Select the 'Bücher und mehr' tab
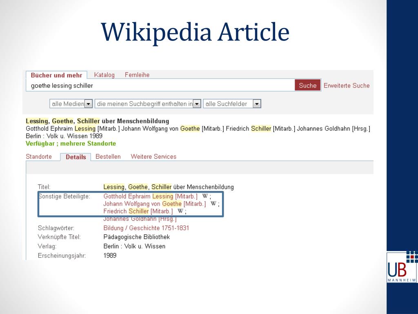Image resolution: width=418 pixels, height=314 pixels. [56, 75]
